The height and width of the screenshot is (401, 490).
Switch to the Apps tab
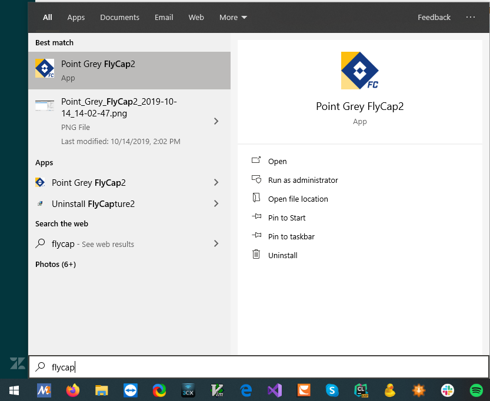tap(76, 18)
